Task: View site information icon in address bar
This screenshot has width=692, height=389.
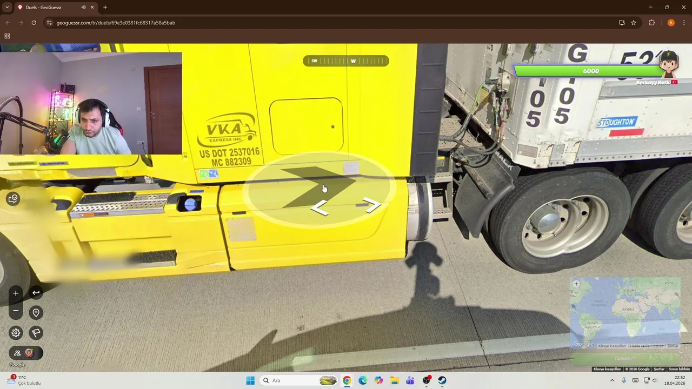Action: (49, 23)
